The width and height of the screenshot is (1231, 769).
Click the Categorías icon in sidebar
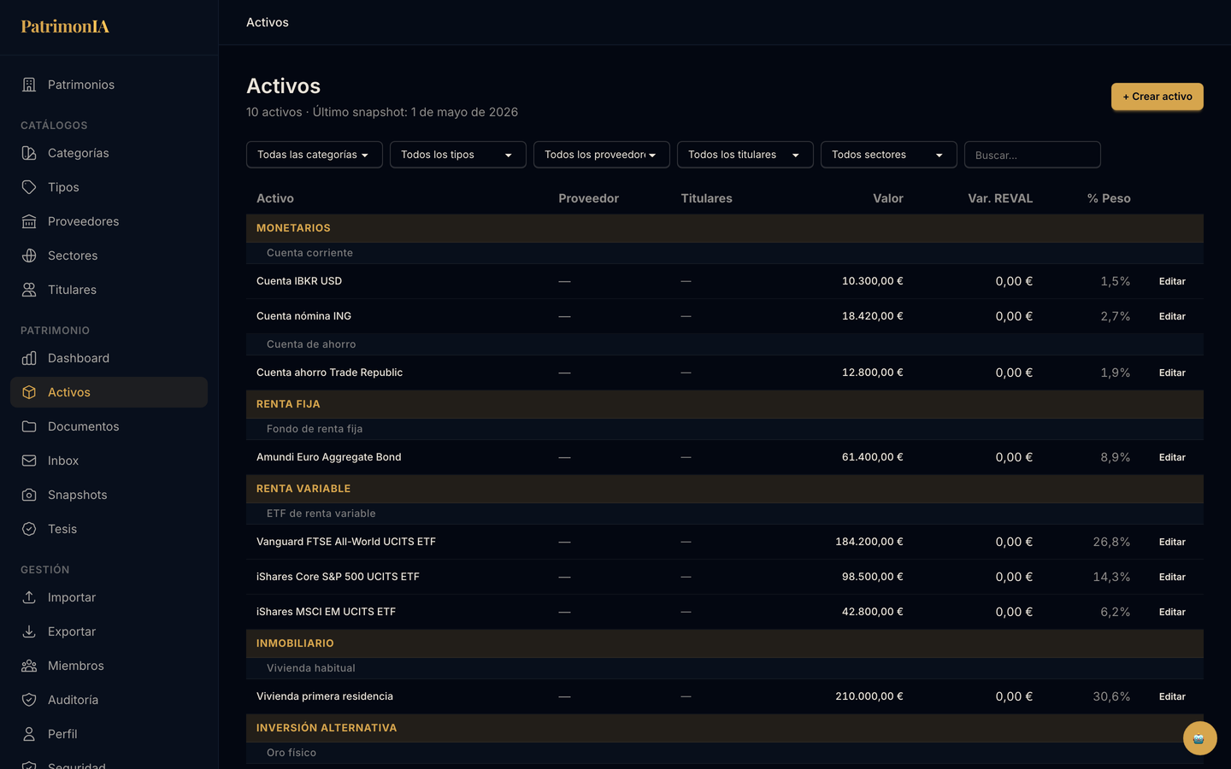point(29,153)
